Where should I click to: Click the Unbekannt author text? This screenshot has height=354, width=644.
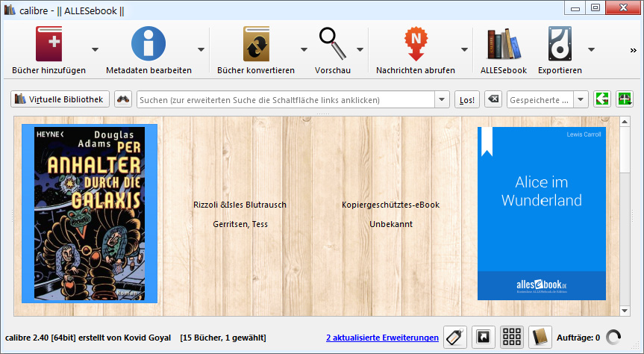point(391,224)
